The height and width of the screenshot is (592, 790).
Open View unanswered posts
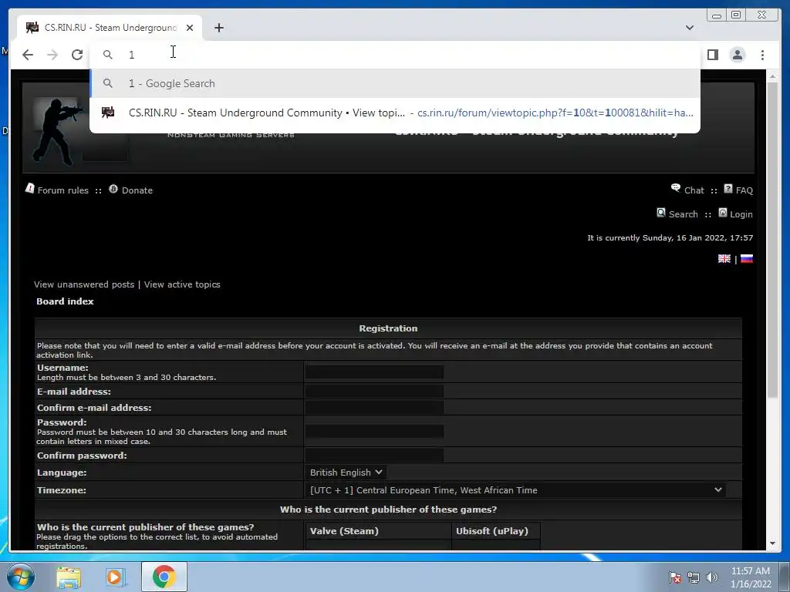pos(84,284)
